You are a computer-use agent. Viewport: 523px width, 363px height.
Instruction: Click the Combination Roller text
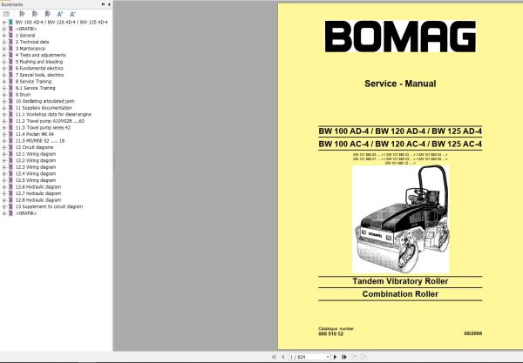click(400, 294)
